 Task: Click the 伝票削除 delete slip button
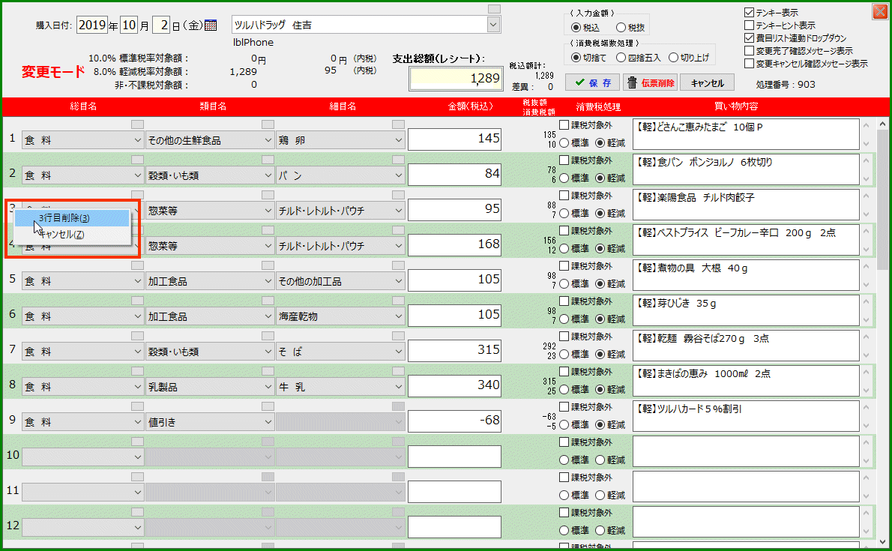pos(650,82)
